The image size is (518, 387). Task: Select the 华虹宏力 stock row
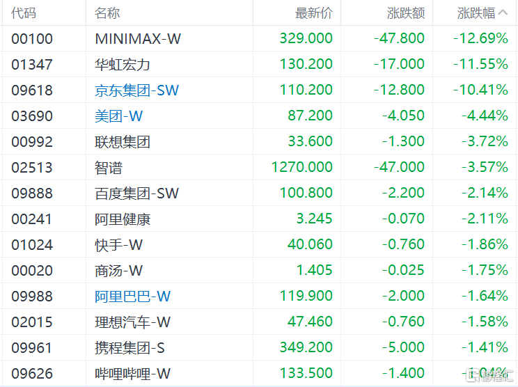(259, 64)
